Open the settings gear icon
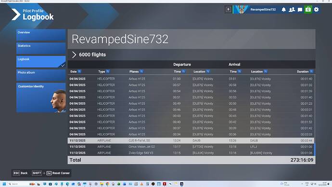This screenshot has width=332, height=187. click(316, 10)
